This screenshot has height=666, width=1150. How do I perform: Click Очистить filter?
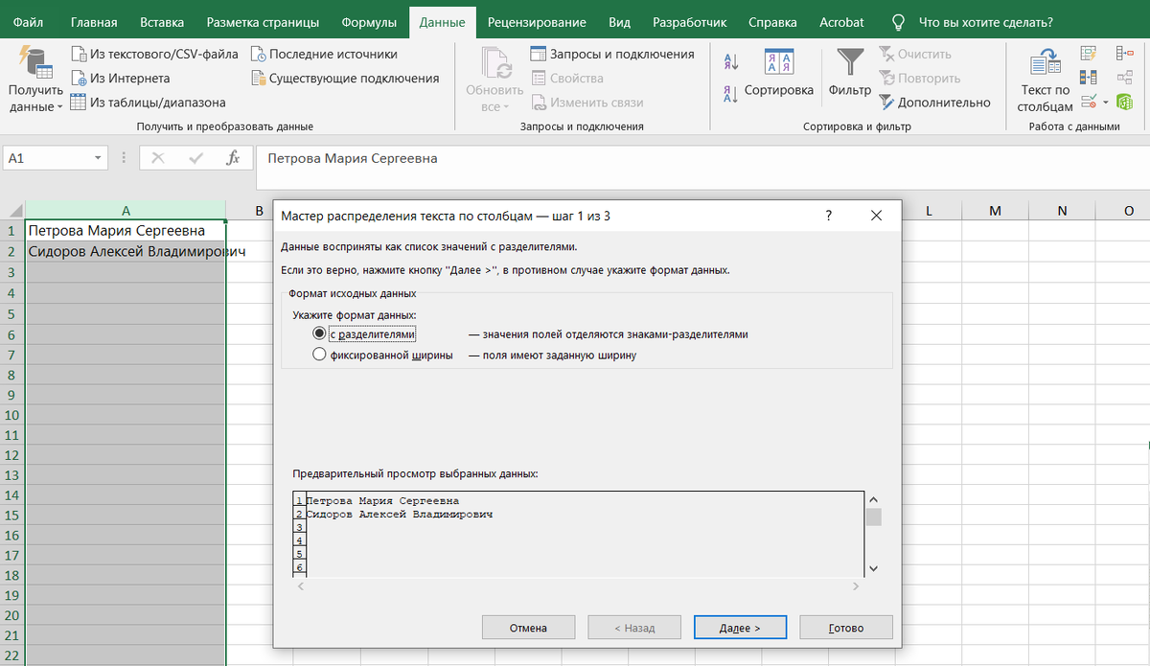coord(915,54)
